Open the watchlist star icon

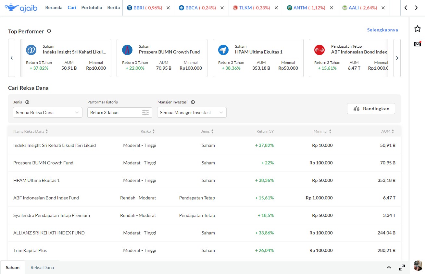[418, 29]
